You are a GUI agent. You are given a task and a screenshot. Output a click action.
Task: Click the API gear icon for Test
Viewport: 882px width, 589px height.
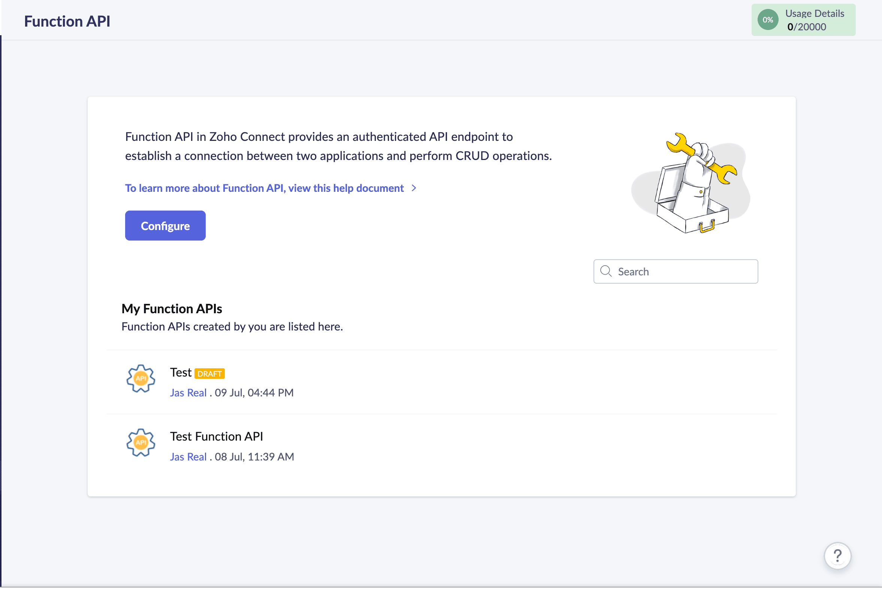coord(141,379)
